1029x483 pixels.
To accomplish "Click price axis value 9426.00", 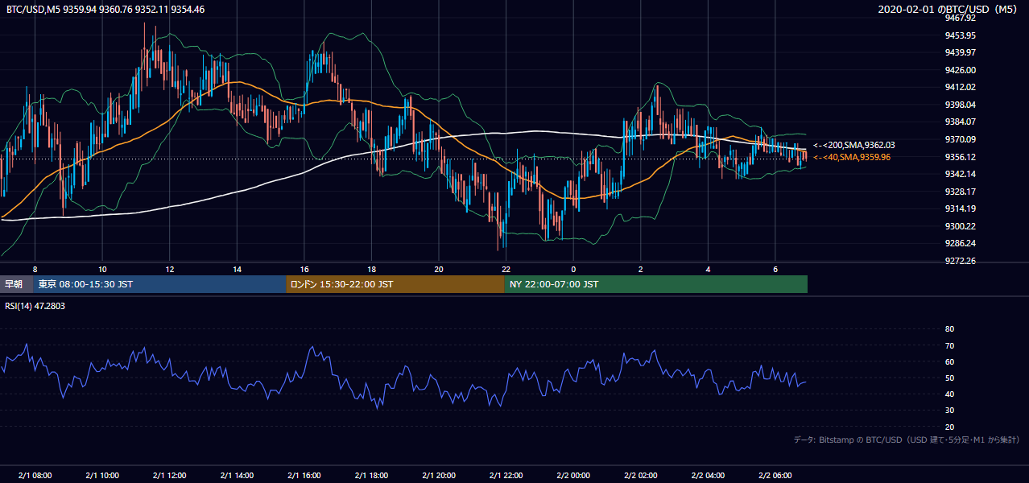I will coord(961,70).
